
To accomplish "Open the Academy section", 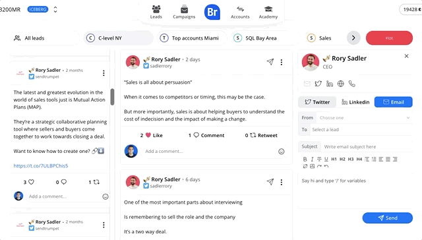I will point(268,12).
